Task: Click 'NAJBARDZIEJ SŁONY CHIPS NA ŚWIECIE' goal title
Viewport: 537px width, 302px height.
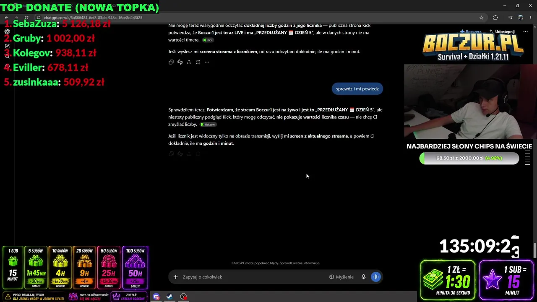Action: tap(469, 146)
